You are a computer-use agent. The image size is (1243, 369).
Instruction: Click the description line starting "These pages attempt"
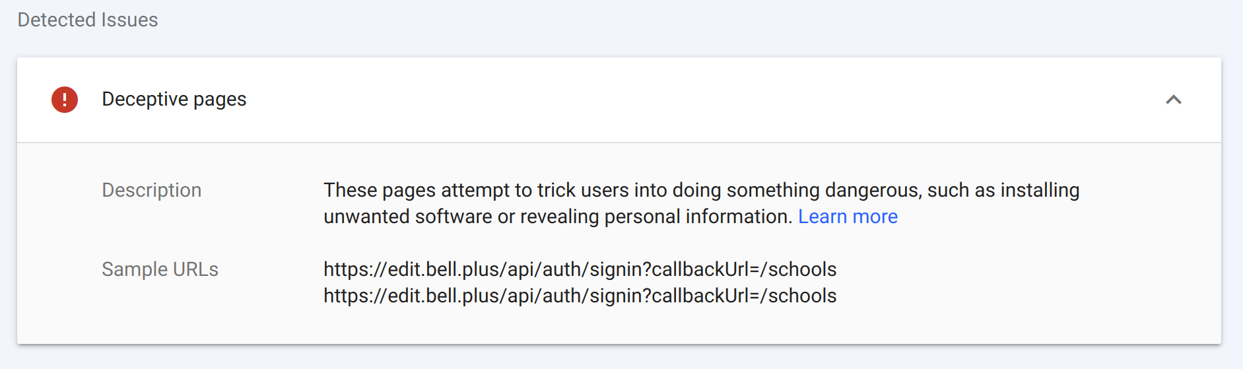[701, 190]
